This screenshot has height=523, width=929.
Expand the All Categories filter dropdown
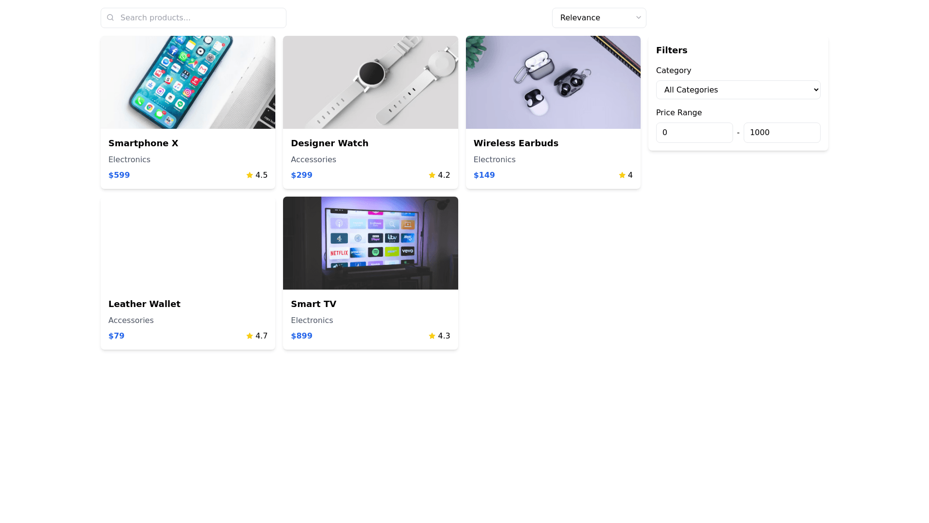738,90
